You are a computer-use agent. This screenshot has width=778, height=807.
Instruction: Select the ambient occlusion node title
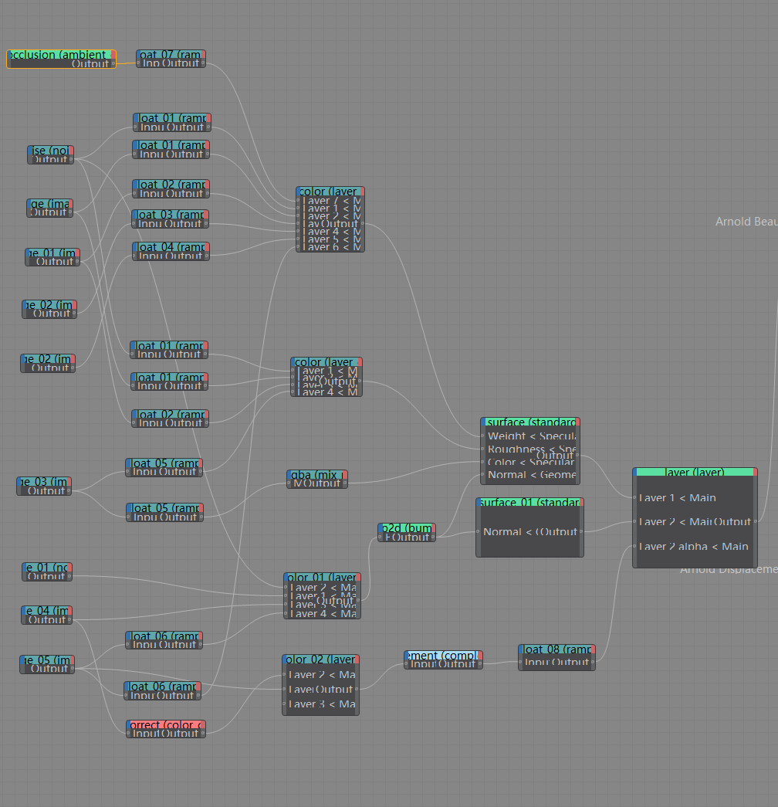[x=60, y=55]
